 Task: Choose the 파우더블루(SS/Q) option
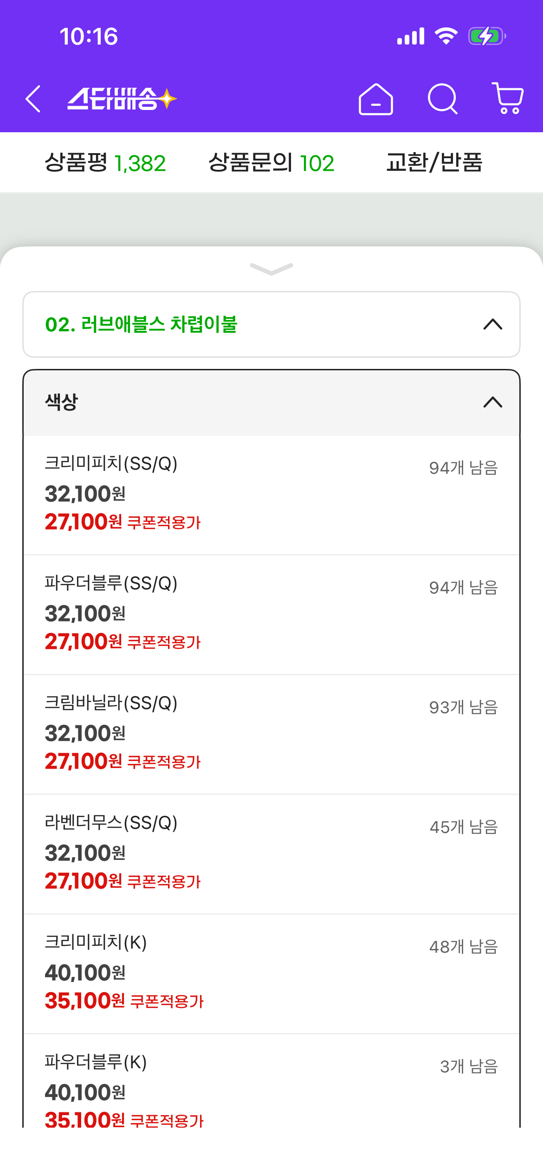point(271,614)
